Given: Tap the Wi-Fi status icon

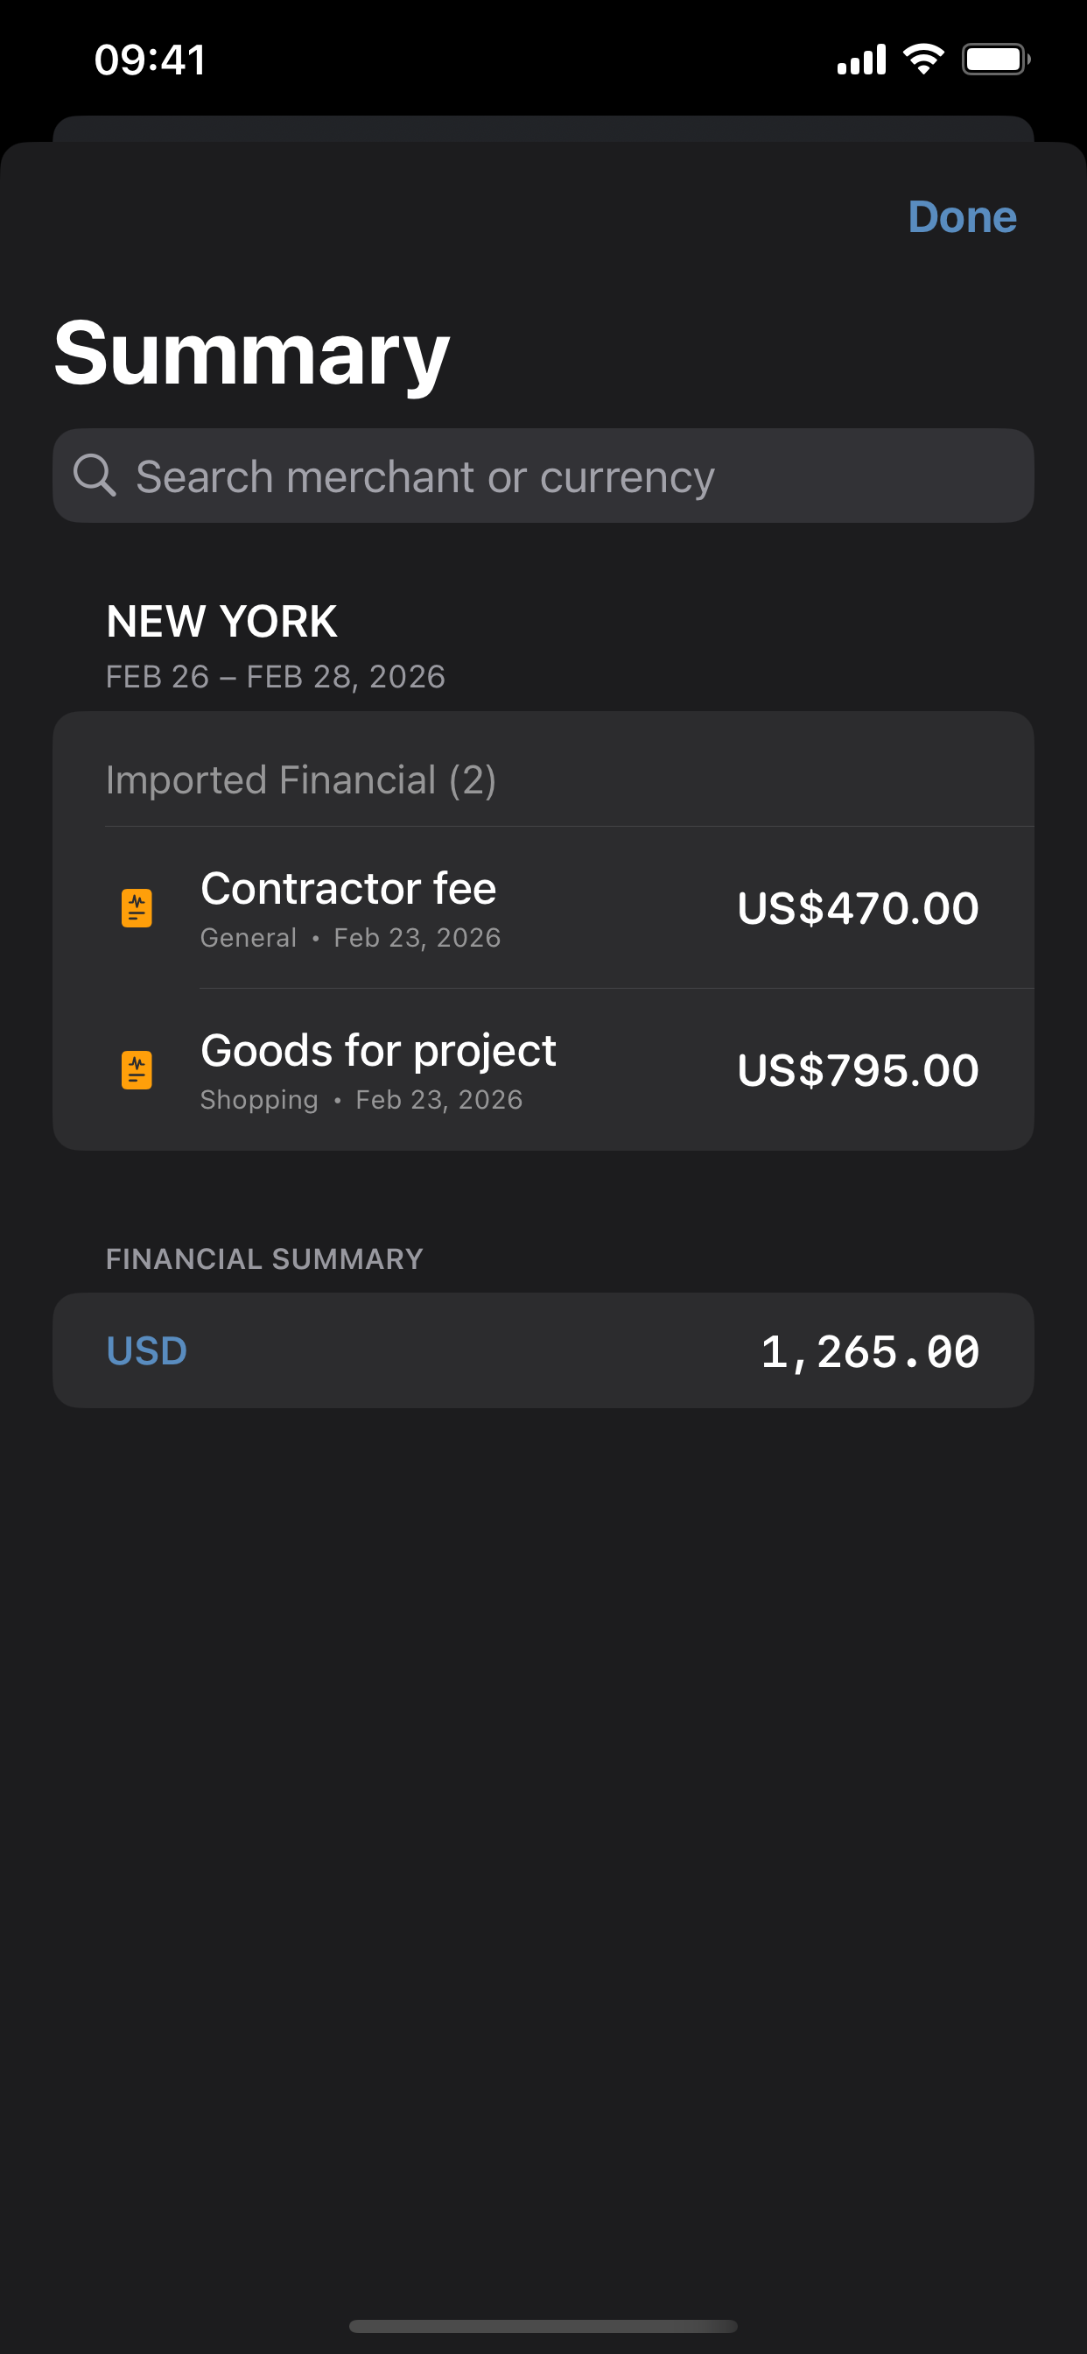Looking at the screenshot, I should [x=923, y=60].
